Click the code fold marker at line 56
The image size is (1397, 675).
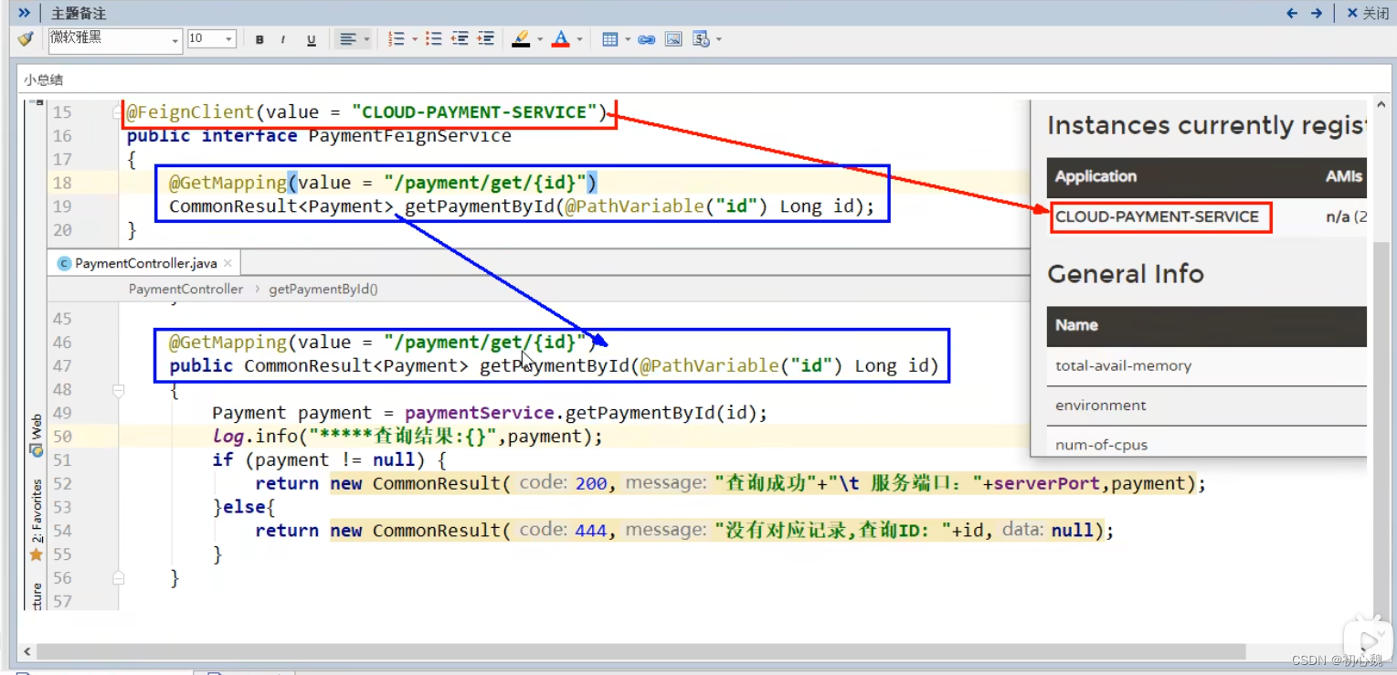(x=119, y=578)
